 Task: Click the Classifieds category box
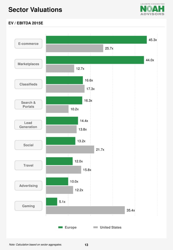click(x=28, y=84)
